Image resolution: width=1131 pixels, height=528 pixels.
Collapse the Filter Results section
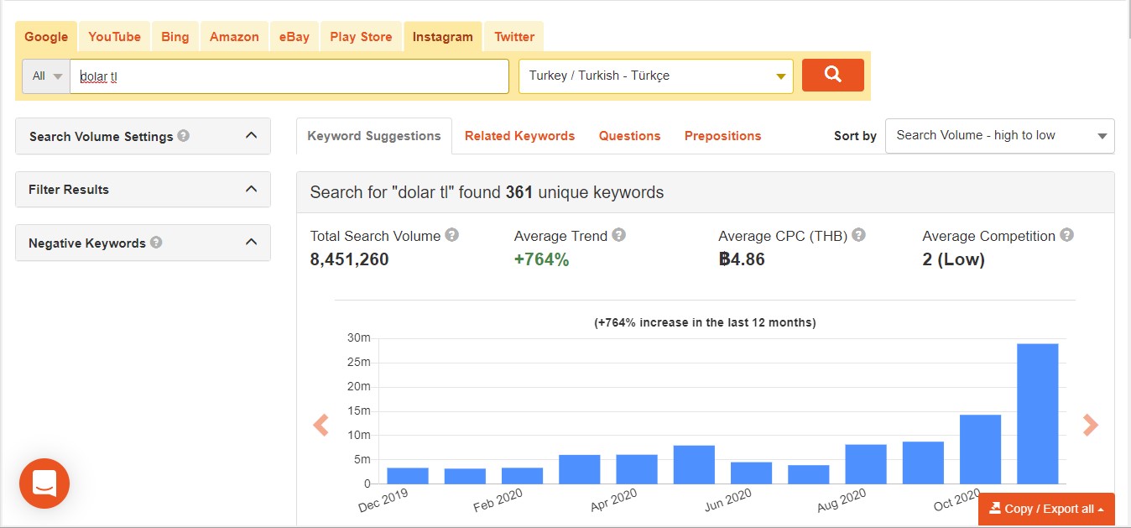click(x=251, y=189)
